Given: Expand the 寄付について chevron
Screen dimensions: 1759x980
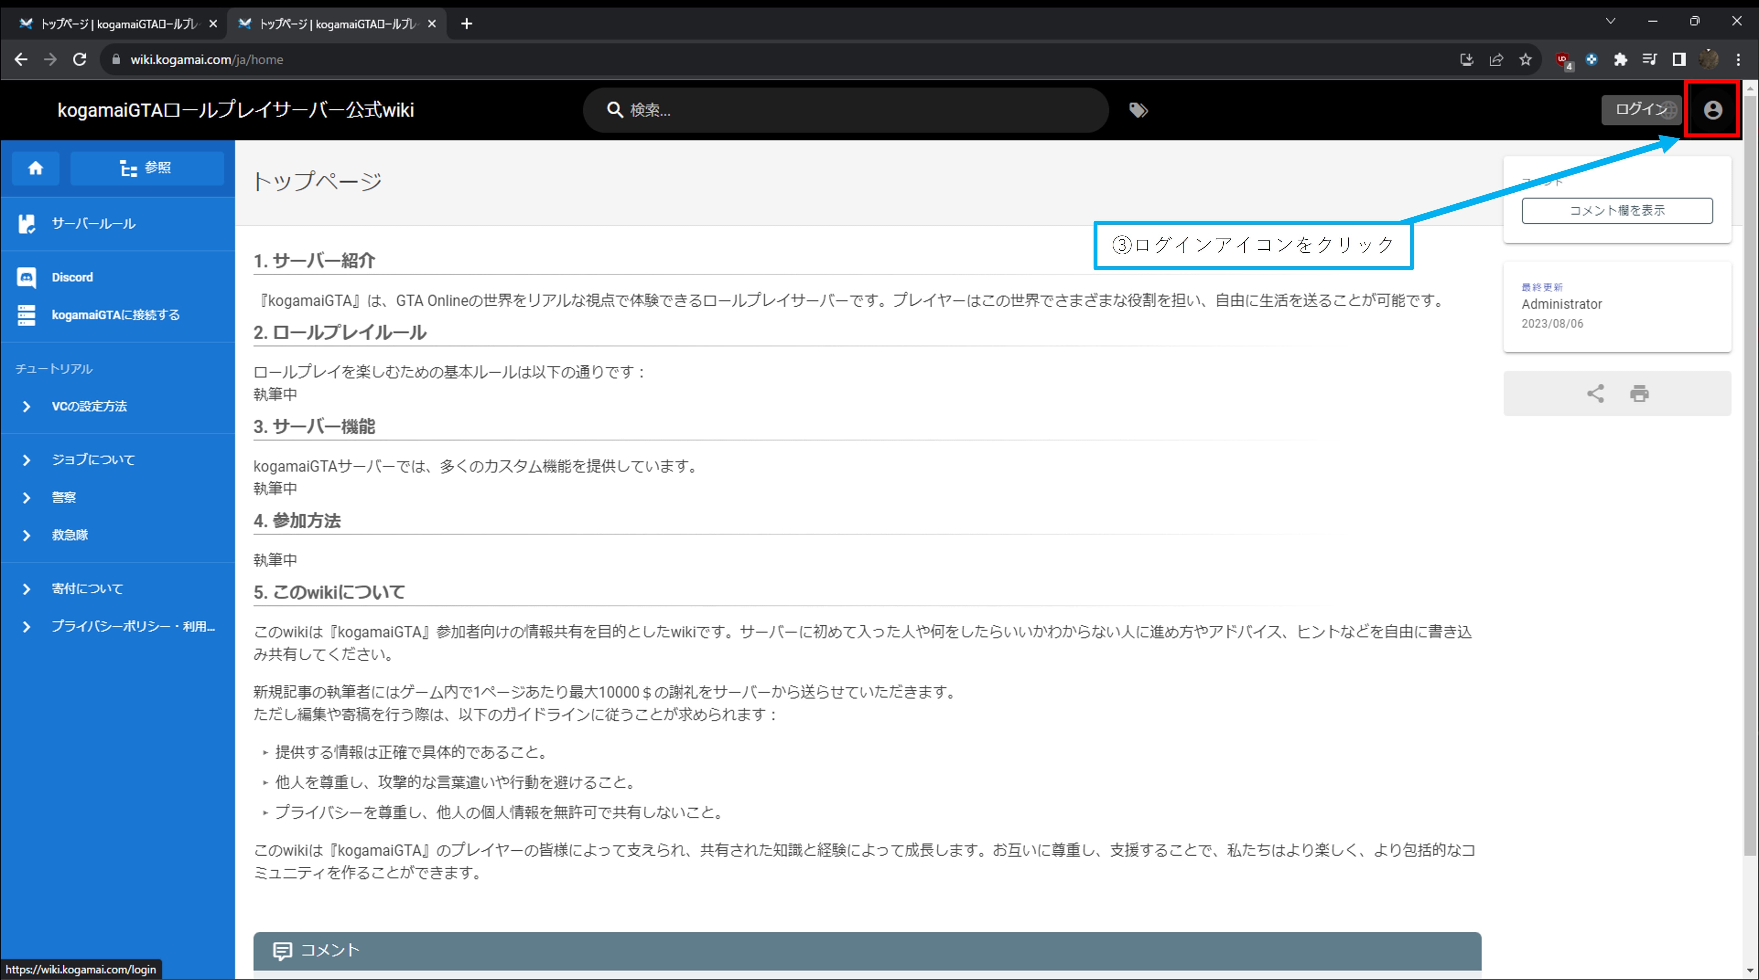Looking at the screenshot, I should tap(26, 589).
